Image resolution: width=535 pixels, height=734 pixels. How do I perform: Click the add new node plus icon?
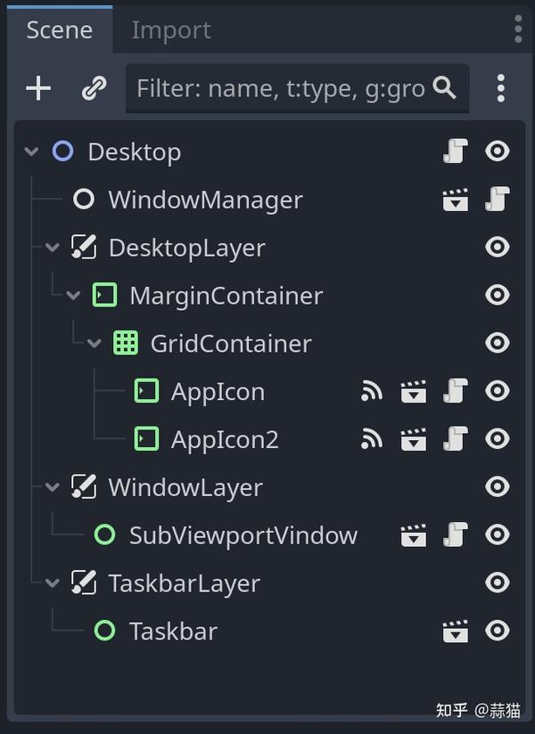click(38, 88)
